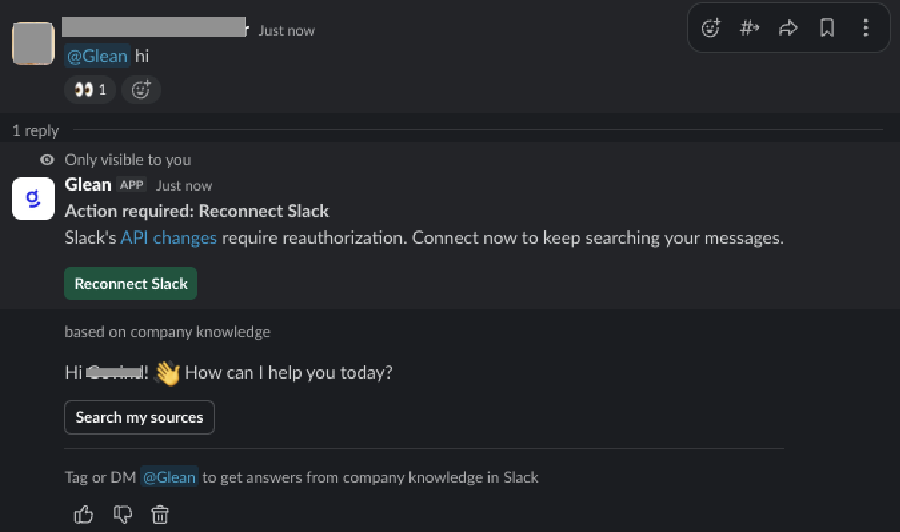Open the Glean app avatar logo
900x532 pixels.
click(33, 198)
